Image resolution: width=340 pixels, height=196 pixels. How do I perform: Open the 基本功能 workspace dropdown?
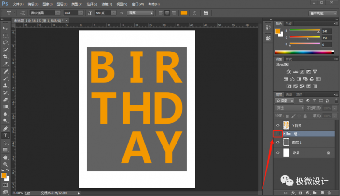coord(323,13)
